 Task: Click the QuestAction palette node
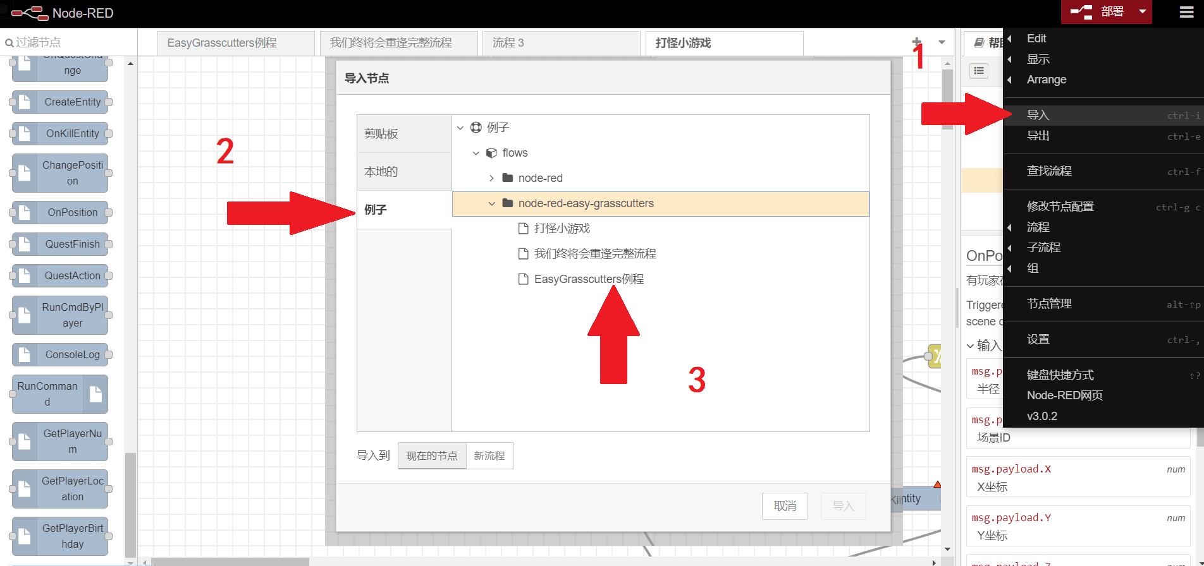pos(60,275)
